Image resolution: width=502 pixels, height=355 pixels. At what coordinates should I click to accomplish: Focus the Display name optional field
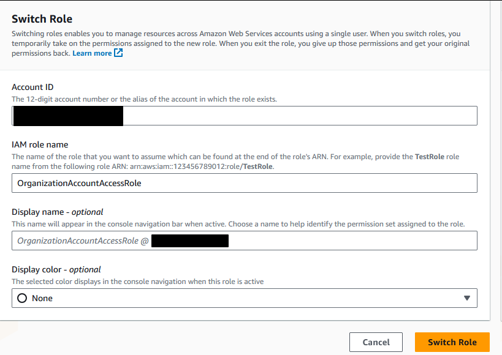click(x=245, y=241)
